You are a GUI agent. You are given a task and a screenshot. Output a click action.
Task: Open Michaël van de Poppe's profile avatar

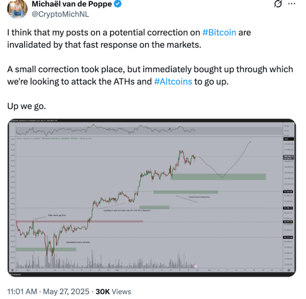coord(17,9)
